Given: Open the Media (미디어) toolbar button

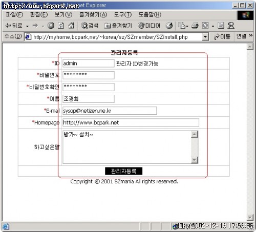Looking at the screenshot, I should click(x=149, y=26).
